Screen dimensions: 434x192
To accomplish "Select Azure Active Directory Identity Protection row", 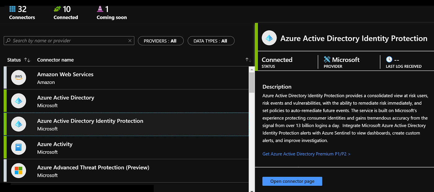I will tap(124, 124).
